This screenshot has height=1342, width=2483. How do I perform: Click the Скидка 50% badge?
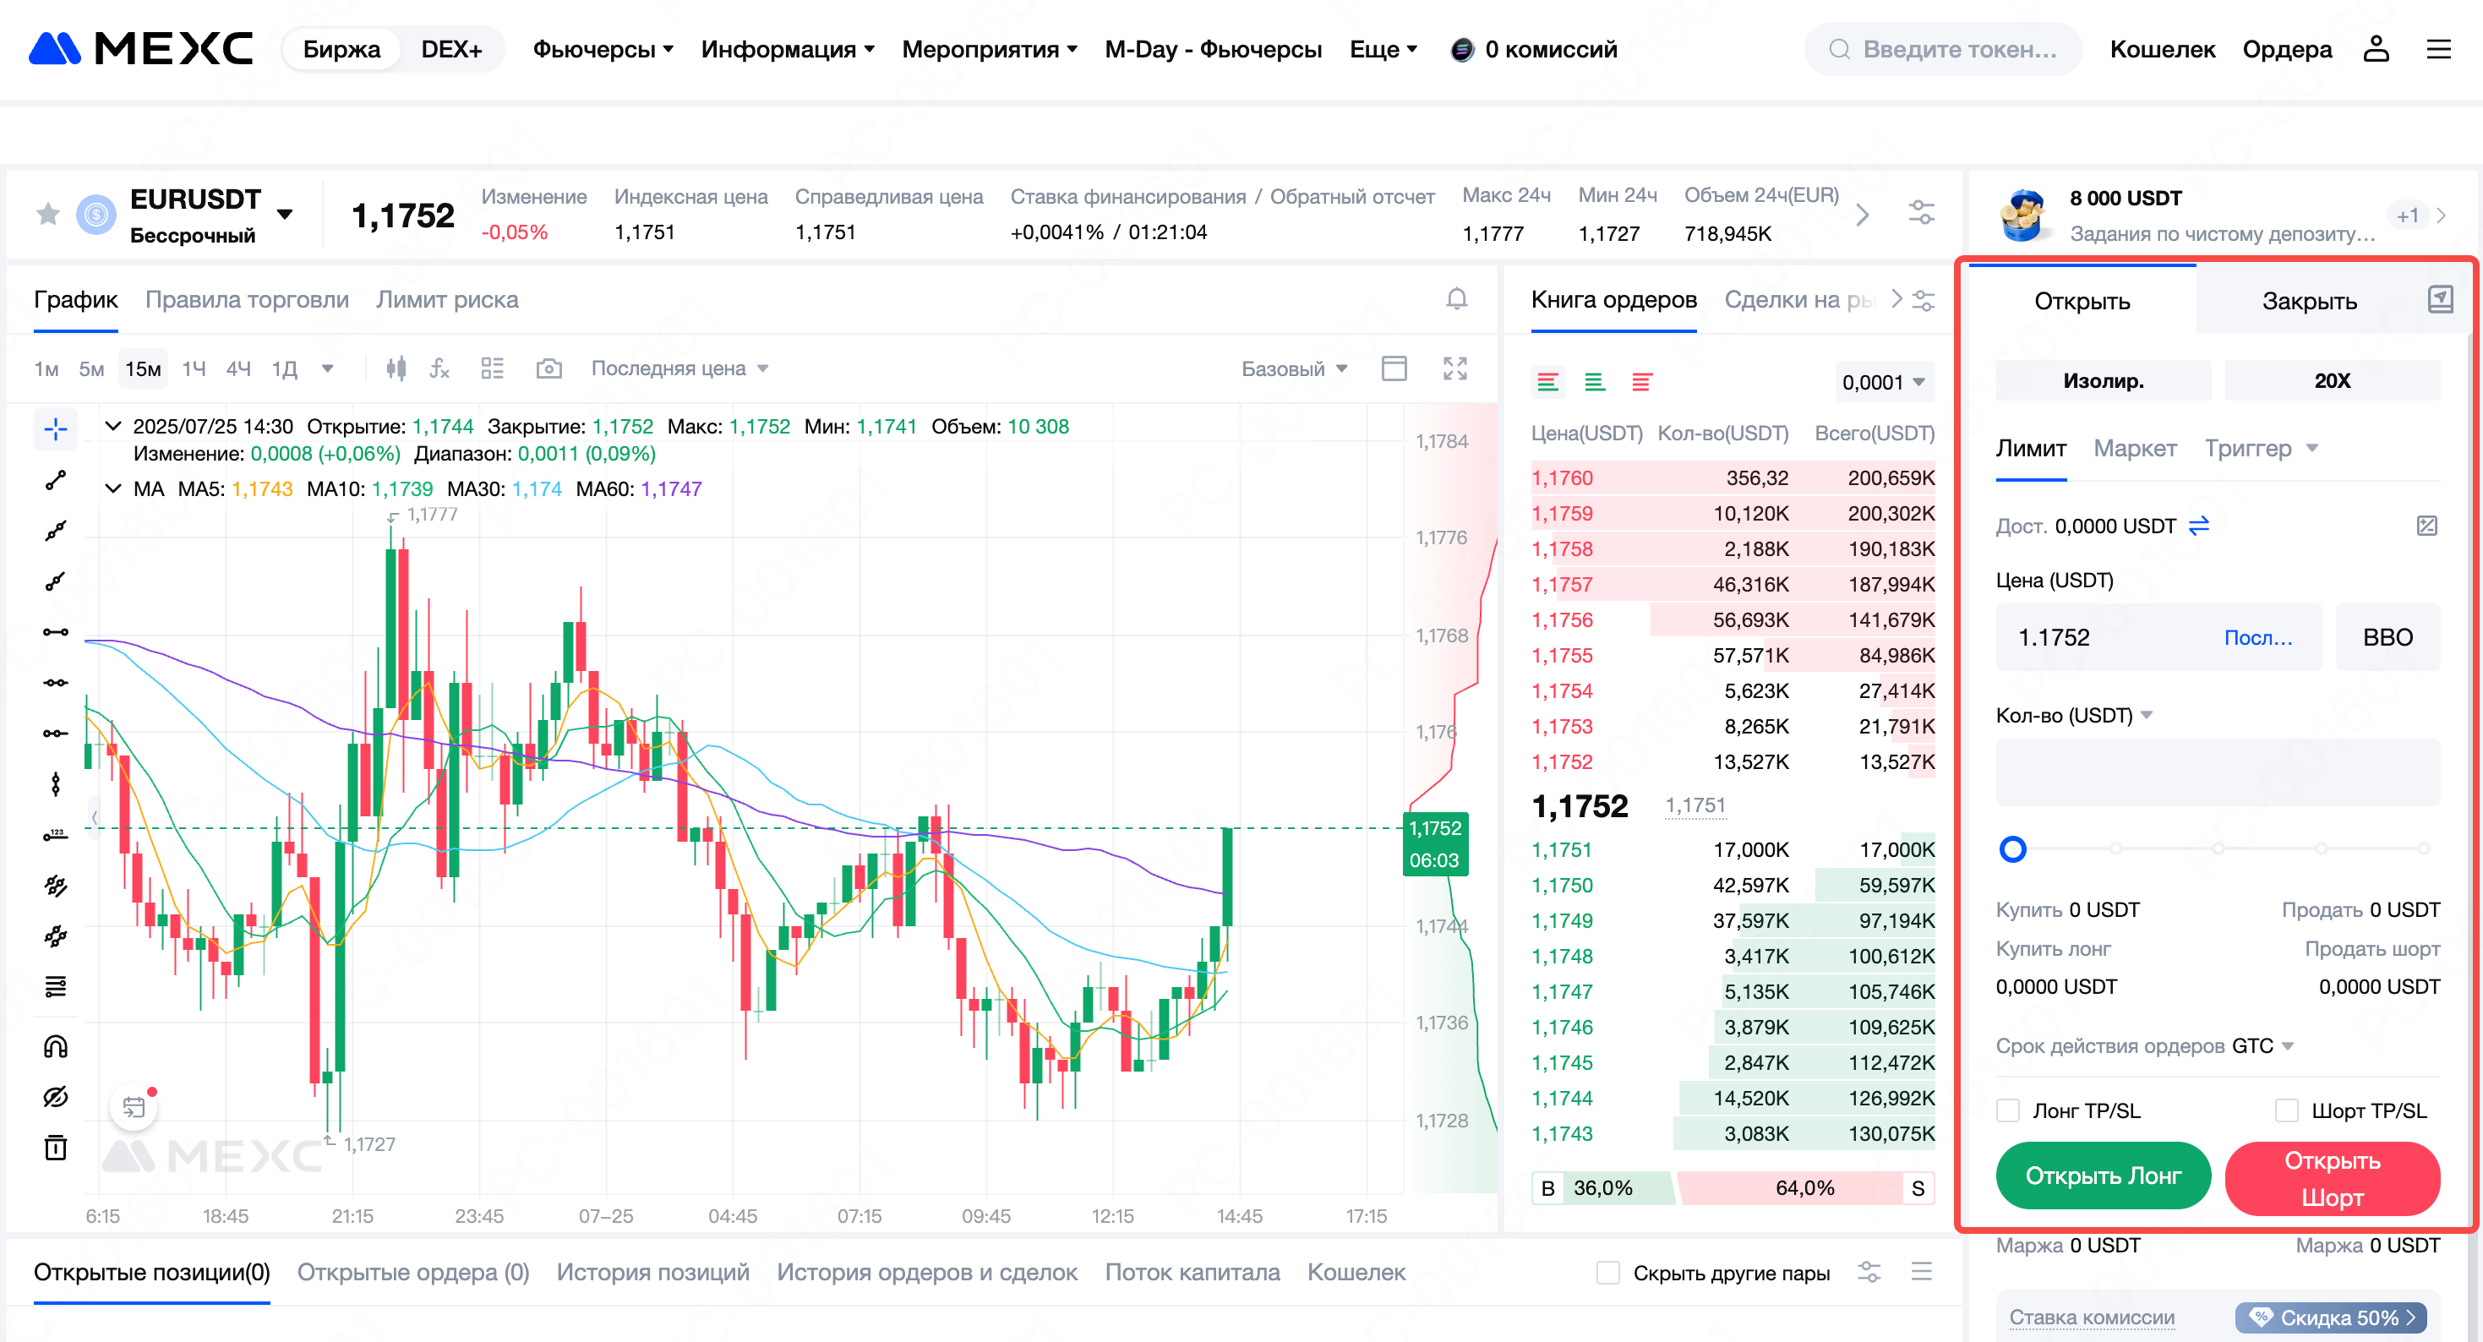[x=2330, y=1317]
